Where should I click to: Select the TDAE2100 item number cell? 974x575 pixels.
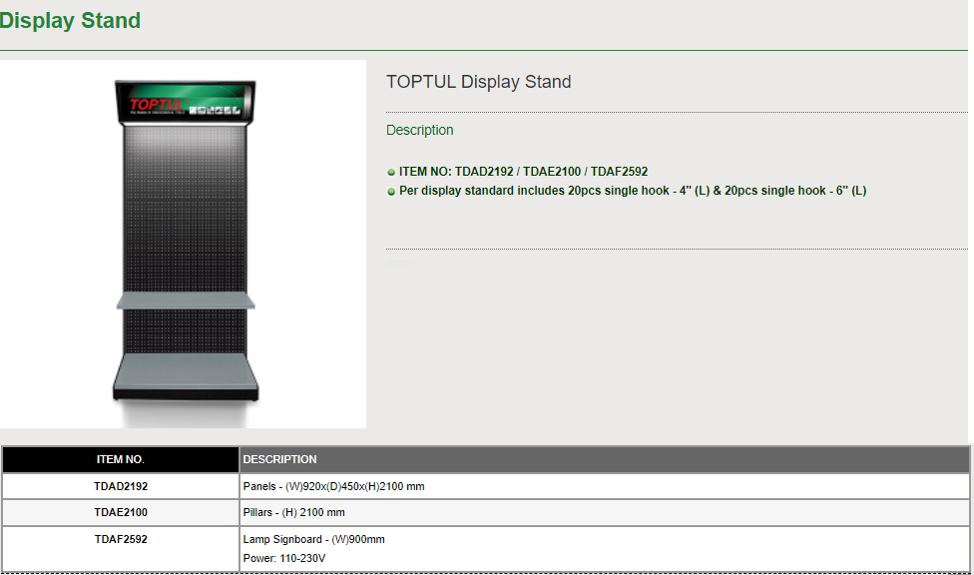pos(121,512)
